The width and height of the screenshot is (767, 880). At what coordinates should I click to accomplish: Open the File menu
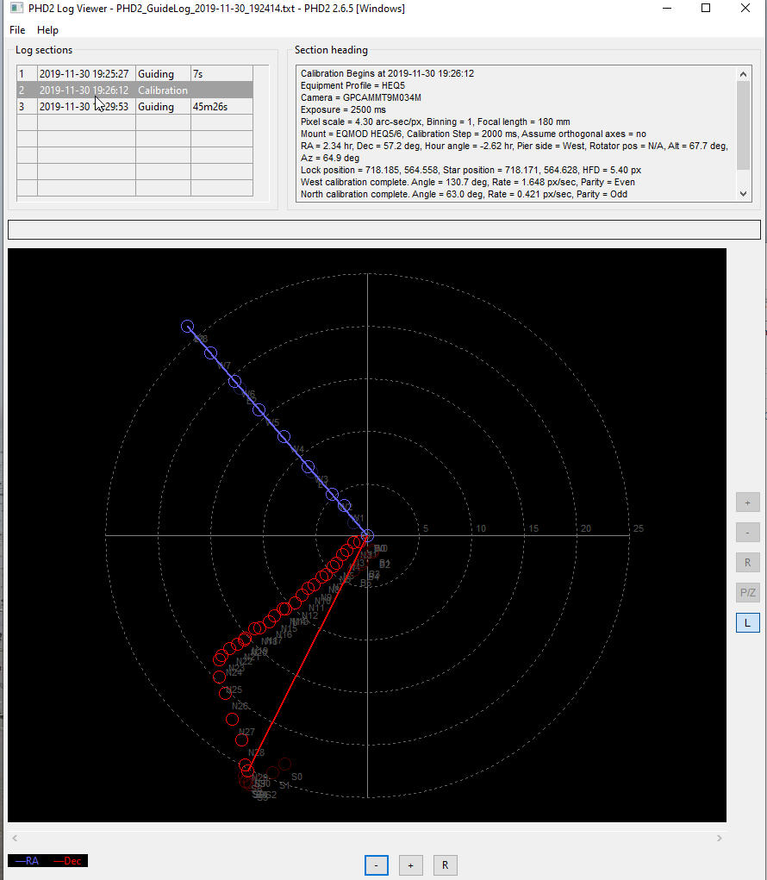17,30
